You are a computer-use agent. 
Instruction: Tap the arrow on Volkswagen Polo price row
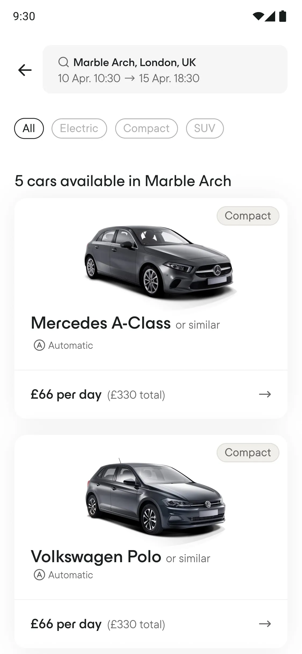coord(265,624)
